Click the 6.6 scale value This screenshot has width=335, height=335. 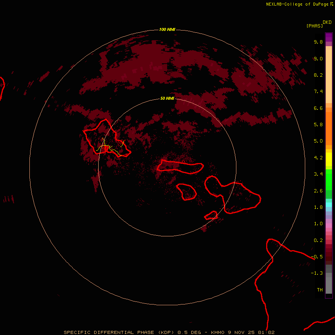click(318, 108)
